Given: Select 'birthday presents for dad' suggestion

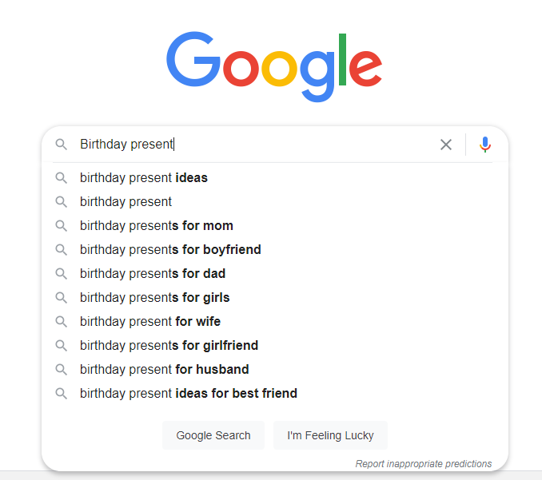Looking at the screenshot, I should (275, 273).
